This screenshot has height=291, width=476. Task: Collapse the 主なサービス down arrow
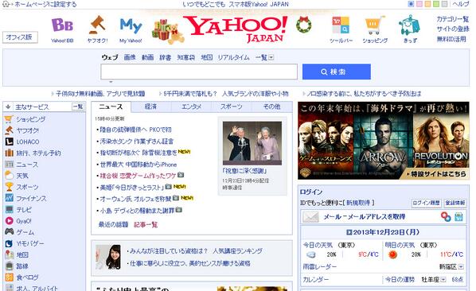8,107
